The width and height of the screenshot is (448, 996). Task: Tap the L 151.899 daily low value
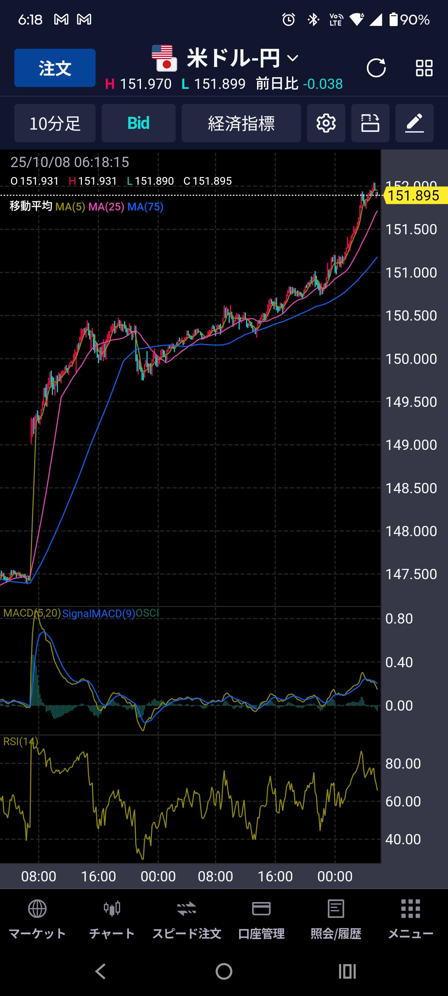[x=213, y=84]
